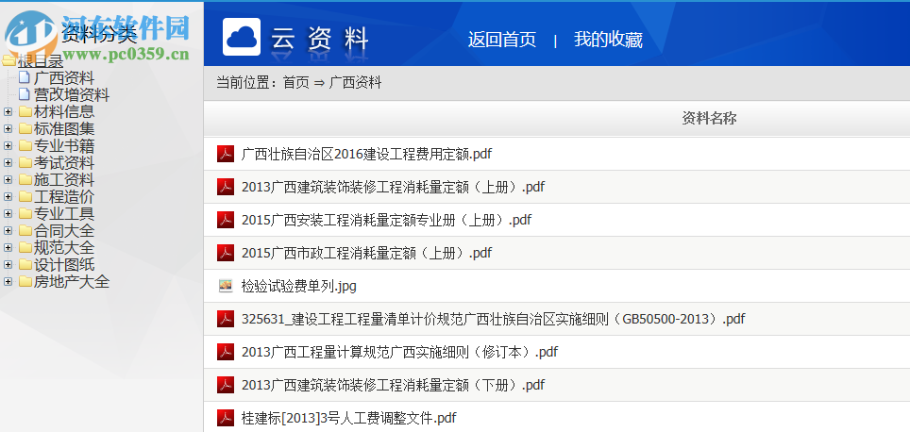Click the page icon beside 营改增资料
This screenshot has height=432, width=910.
[25, 94]
